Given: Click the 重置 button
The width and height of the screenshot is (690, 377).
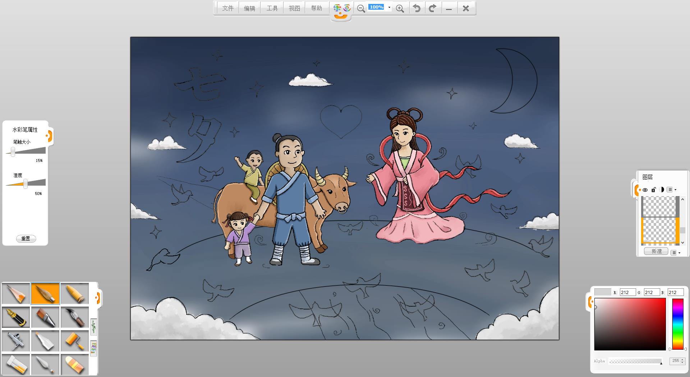Looking at the screenshot, I should click(x=26, y=238).
